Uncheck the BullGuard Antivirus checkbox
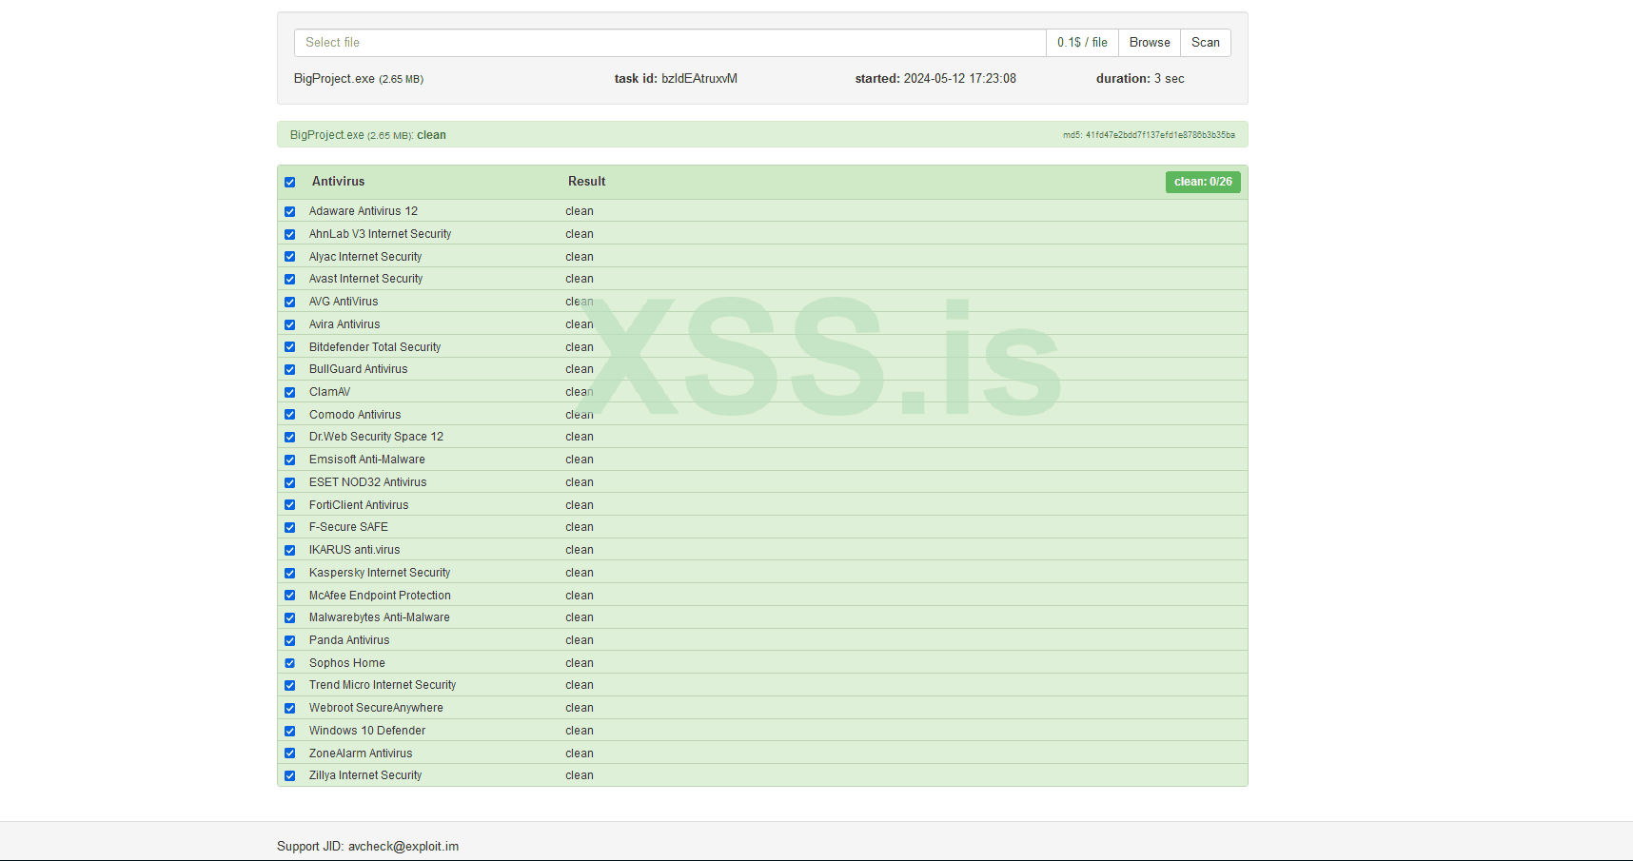Image resolution: width=1633 pixels, height=861 pixels. pyautogui.click(x=290, y=369)
